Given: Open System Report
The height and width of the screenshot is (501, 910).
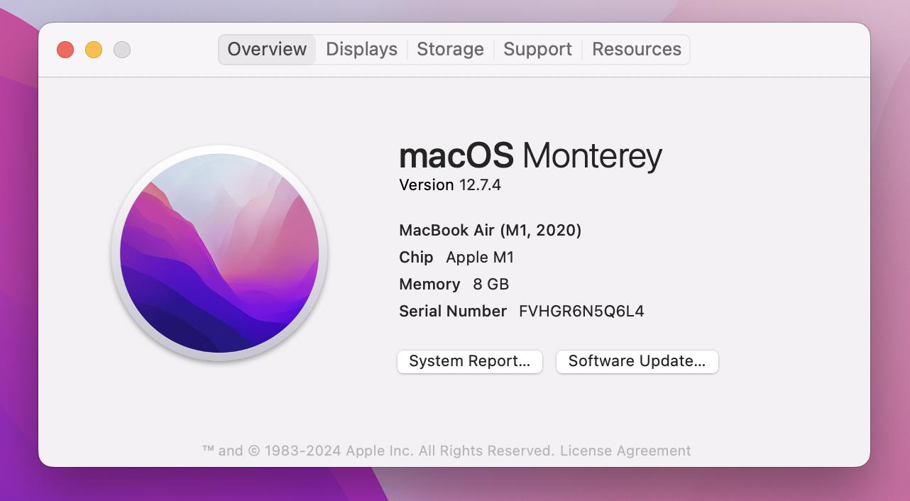Looking at the screenshot, I should [469, 361].
